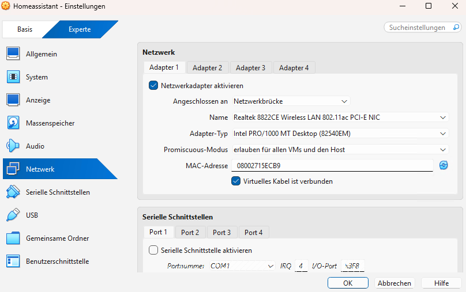Select the Port 2 tab

pyautogui.click(x=190, y=232)
